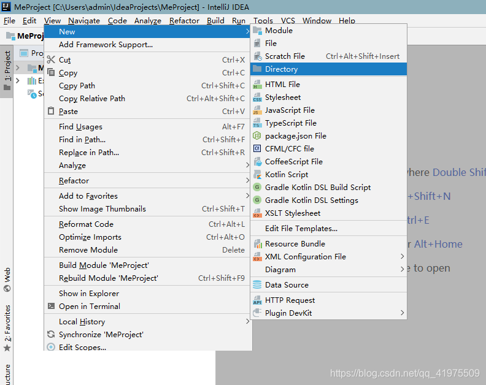Open the VCS menu

point(288,21)
